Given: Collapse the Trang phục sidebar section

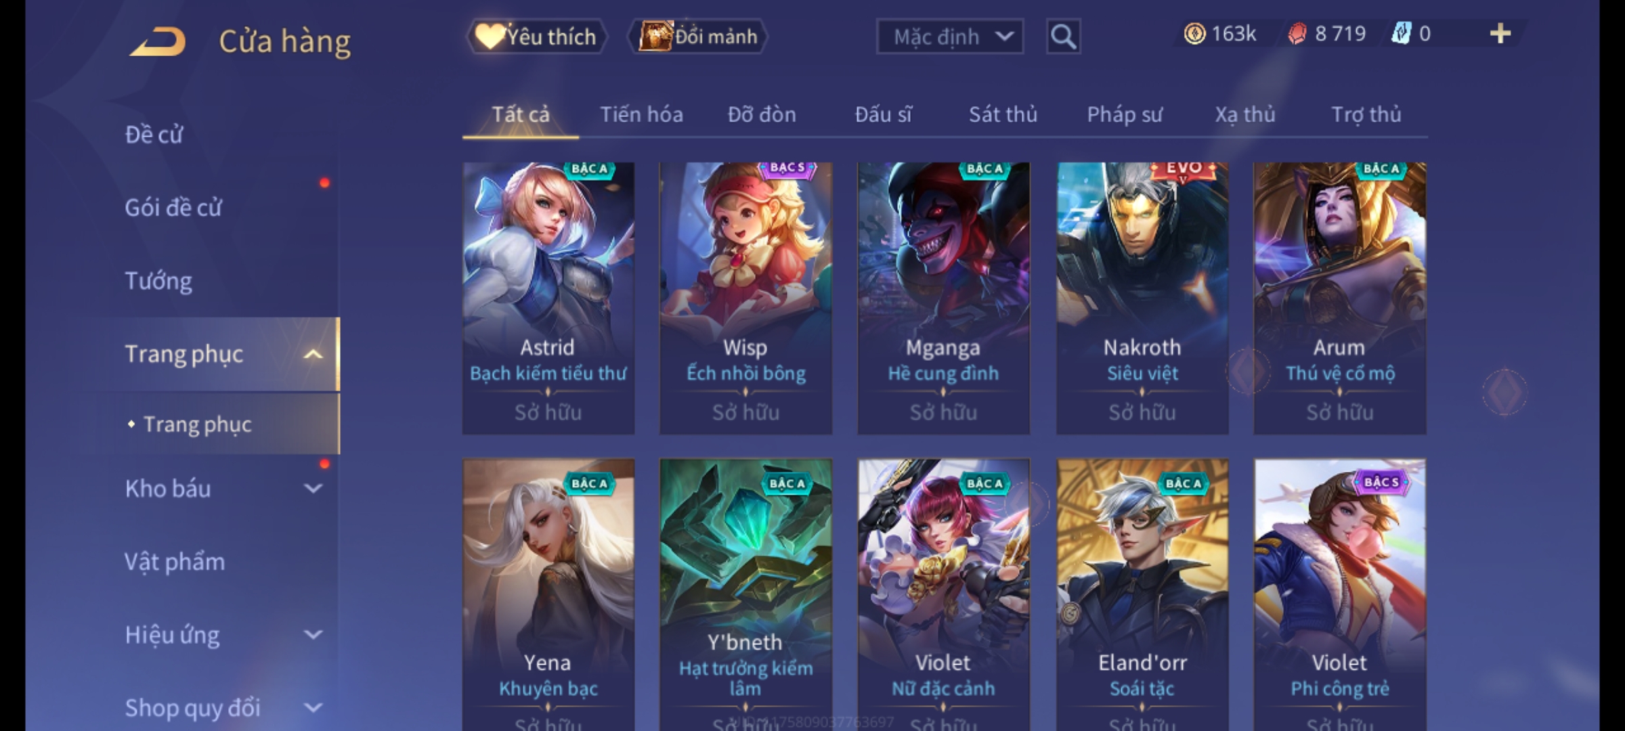Looking at the screenshot, I should tap(313, 354).
